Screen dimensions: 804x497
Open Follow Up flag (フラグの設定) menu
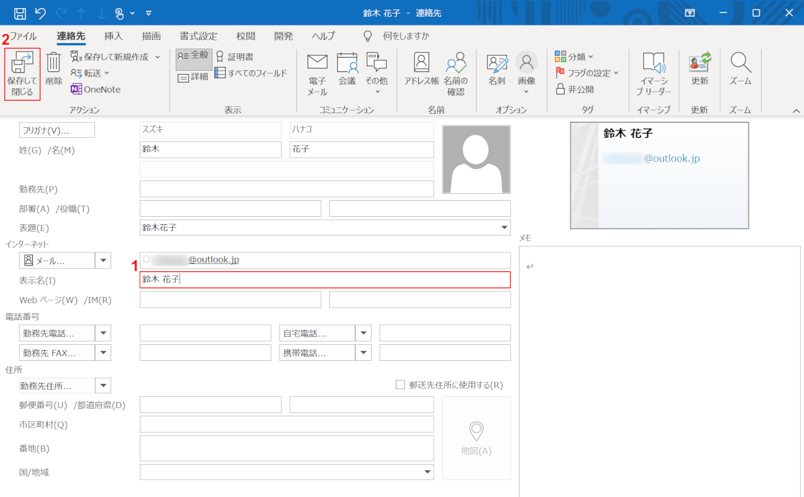coord(587,73)
